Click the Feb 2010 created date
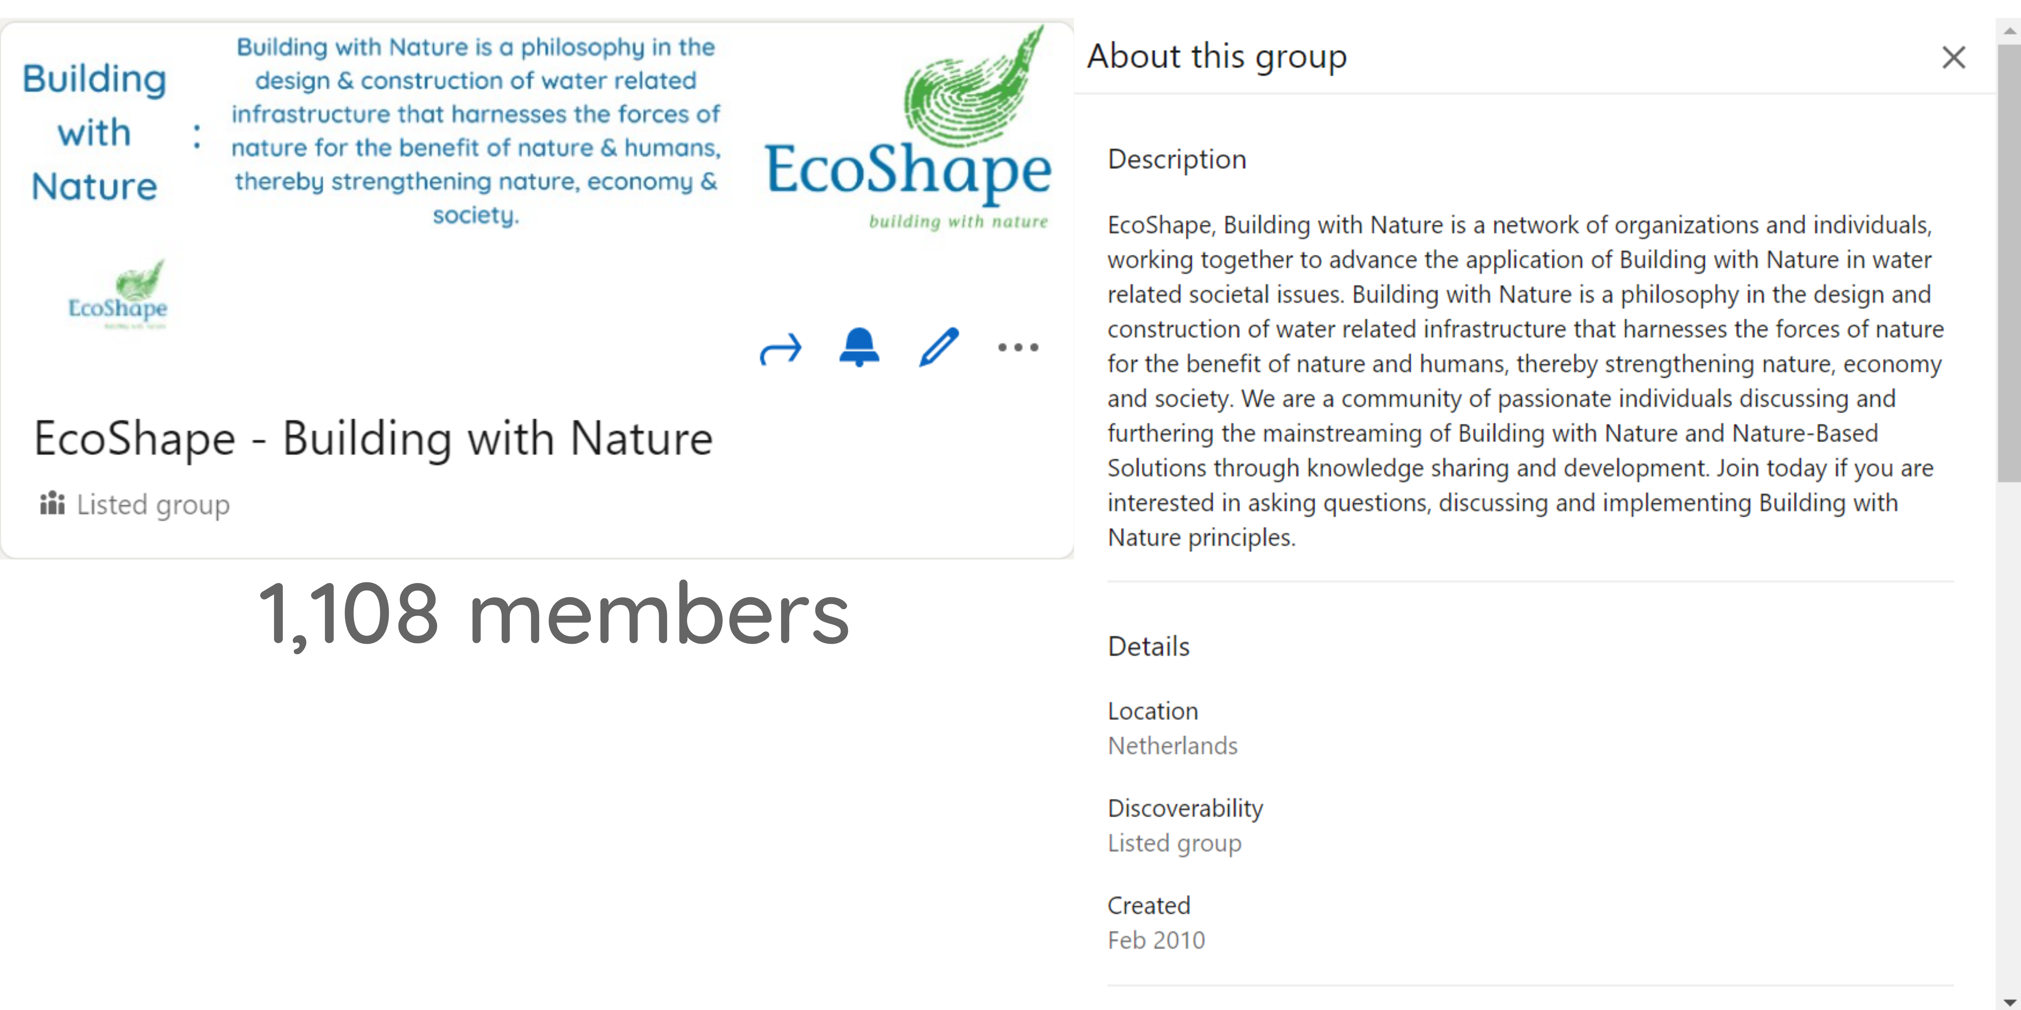The image size is (2021, 1010). point(1156,940)
